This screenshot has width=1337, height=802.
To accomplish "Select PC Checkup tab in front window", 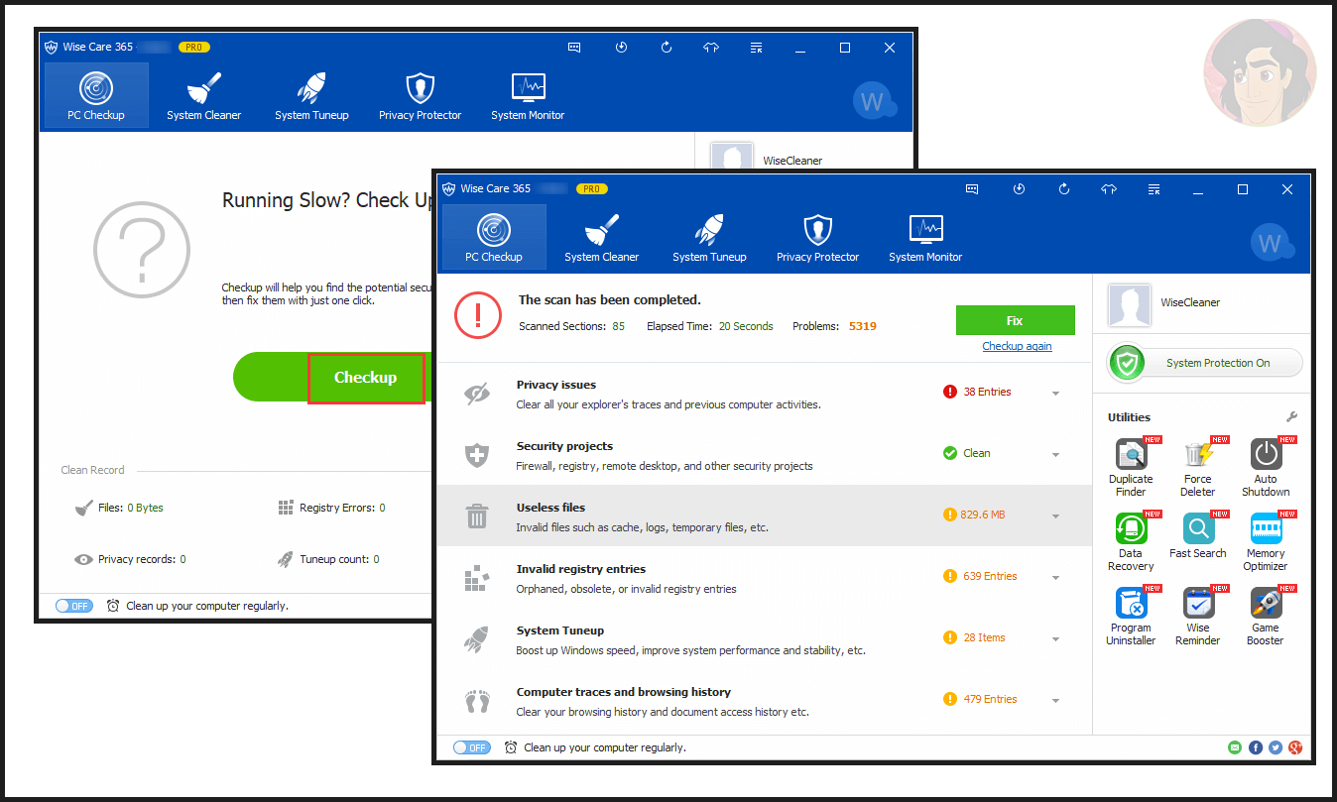I will (494, 238).
